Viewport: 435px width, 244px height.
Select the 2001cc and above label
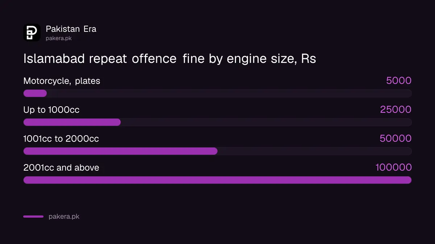[x=61, y=168]
